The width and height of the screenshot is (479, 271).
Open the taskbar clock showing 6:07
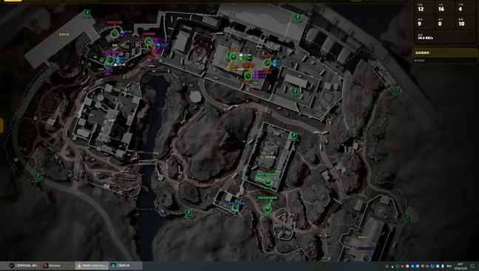click(x=461, y=266)
